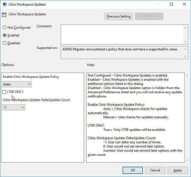Select the Not Configured radio button
Image resolution: width=191 pixels, height=177 pixels.
coord(5,28)
